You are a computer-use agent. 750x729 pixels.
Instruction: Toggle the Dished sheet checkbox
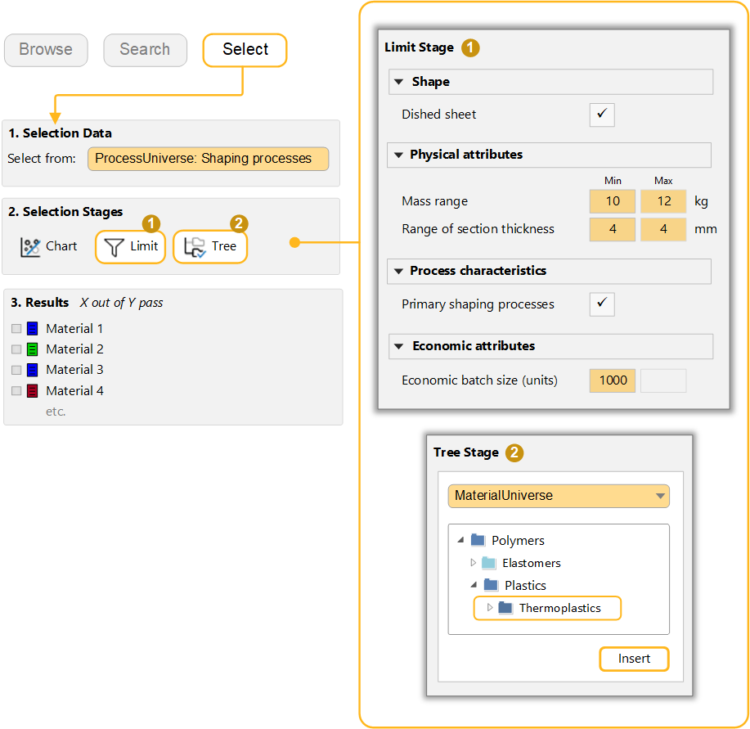[x=601, y=115]
